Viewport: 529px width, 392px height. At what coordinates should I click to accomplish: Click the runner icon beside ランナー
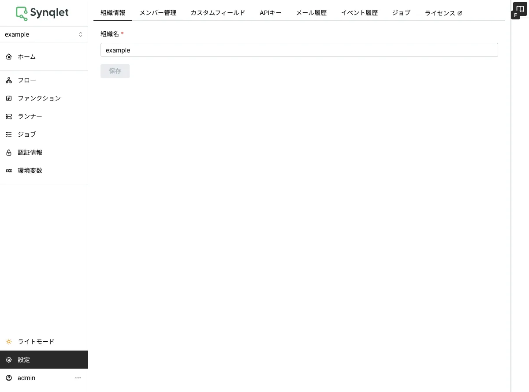(x=9, y=116)
